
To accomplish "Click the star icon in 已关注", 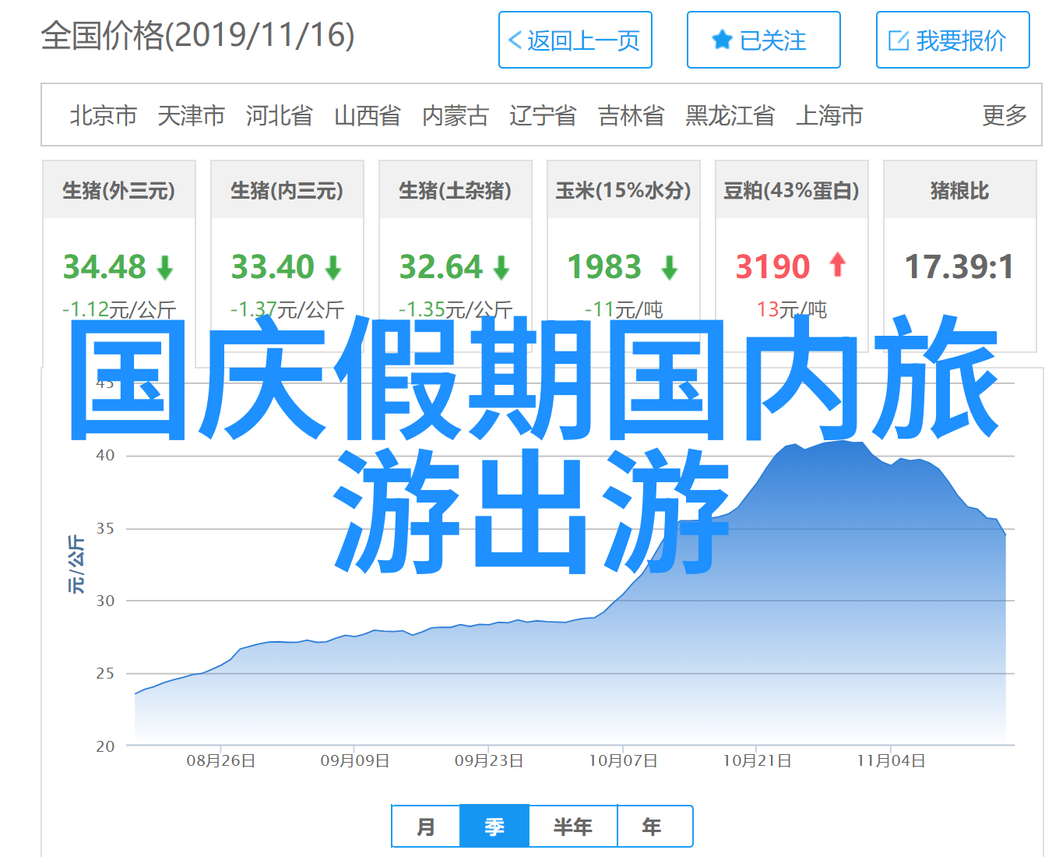I will point(722,40).
